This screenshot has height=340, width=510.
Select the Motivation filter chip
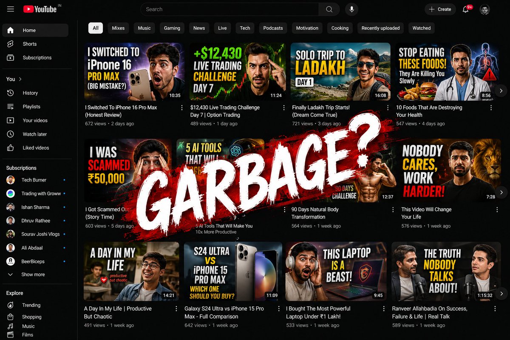click(307, 28)
